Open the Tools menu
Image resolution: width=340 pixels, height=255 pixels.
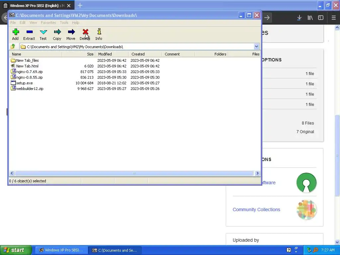tap(64, 23)
